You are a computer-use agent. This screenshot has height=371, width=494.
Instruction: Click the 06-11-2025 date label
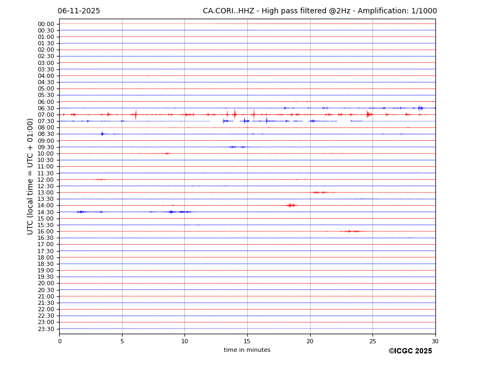[79, 11]
